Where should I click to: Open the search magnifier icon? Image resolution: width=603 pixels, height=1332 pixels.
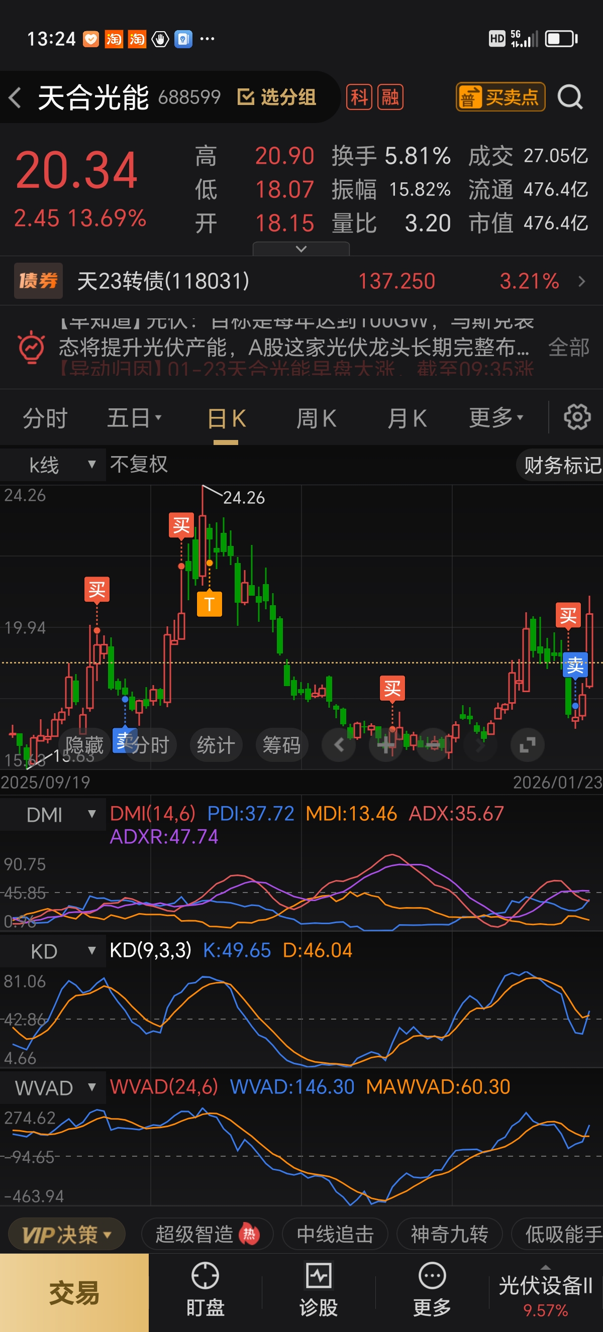[570, 97]
